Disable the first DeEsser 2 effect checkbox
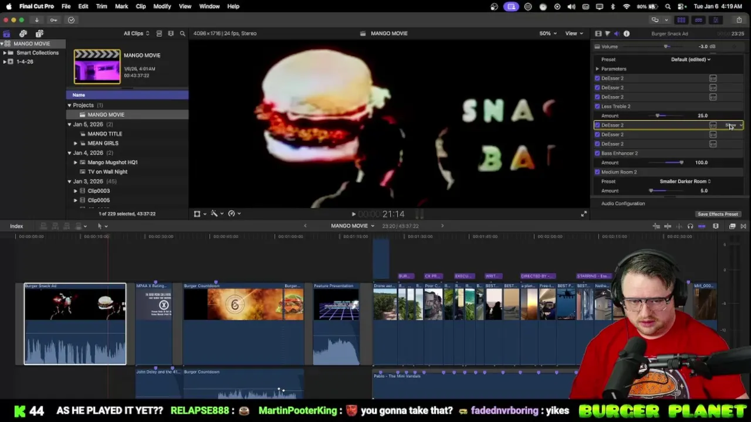Screen dimensions: 751x422 pos(597,78)
